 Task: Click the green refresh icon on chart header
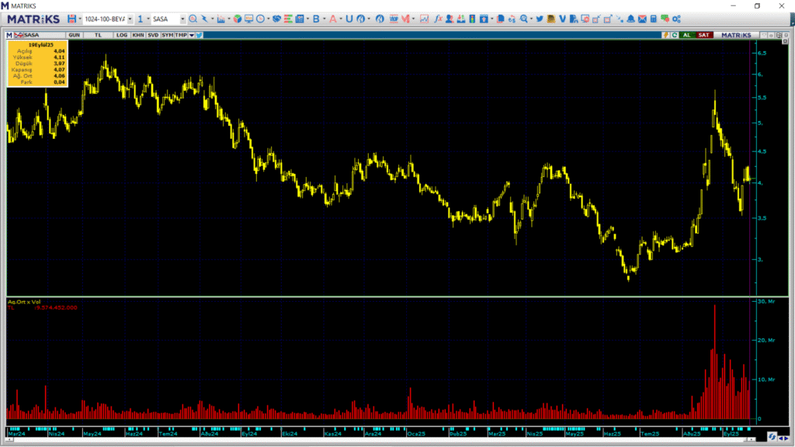(675, 35)
